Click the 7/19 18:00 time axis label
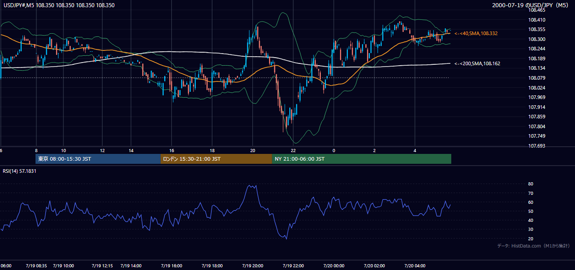The height and width of the screenshot is (270, 575). coord(212,265)
